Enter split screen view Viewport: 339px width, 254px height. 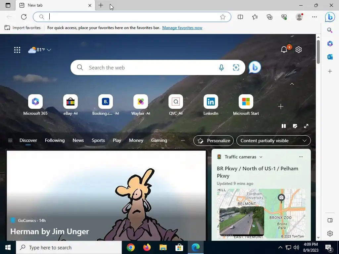click(x=240, y=17)
